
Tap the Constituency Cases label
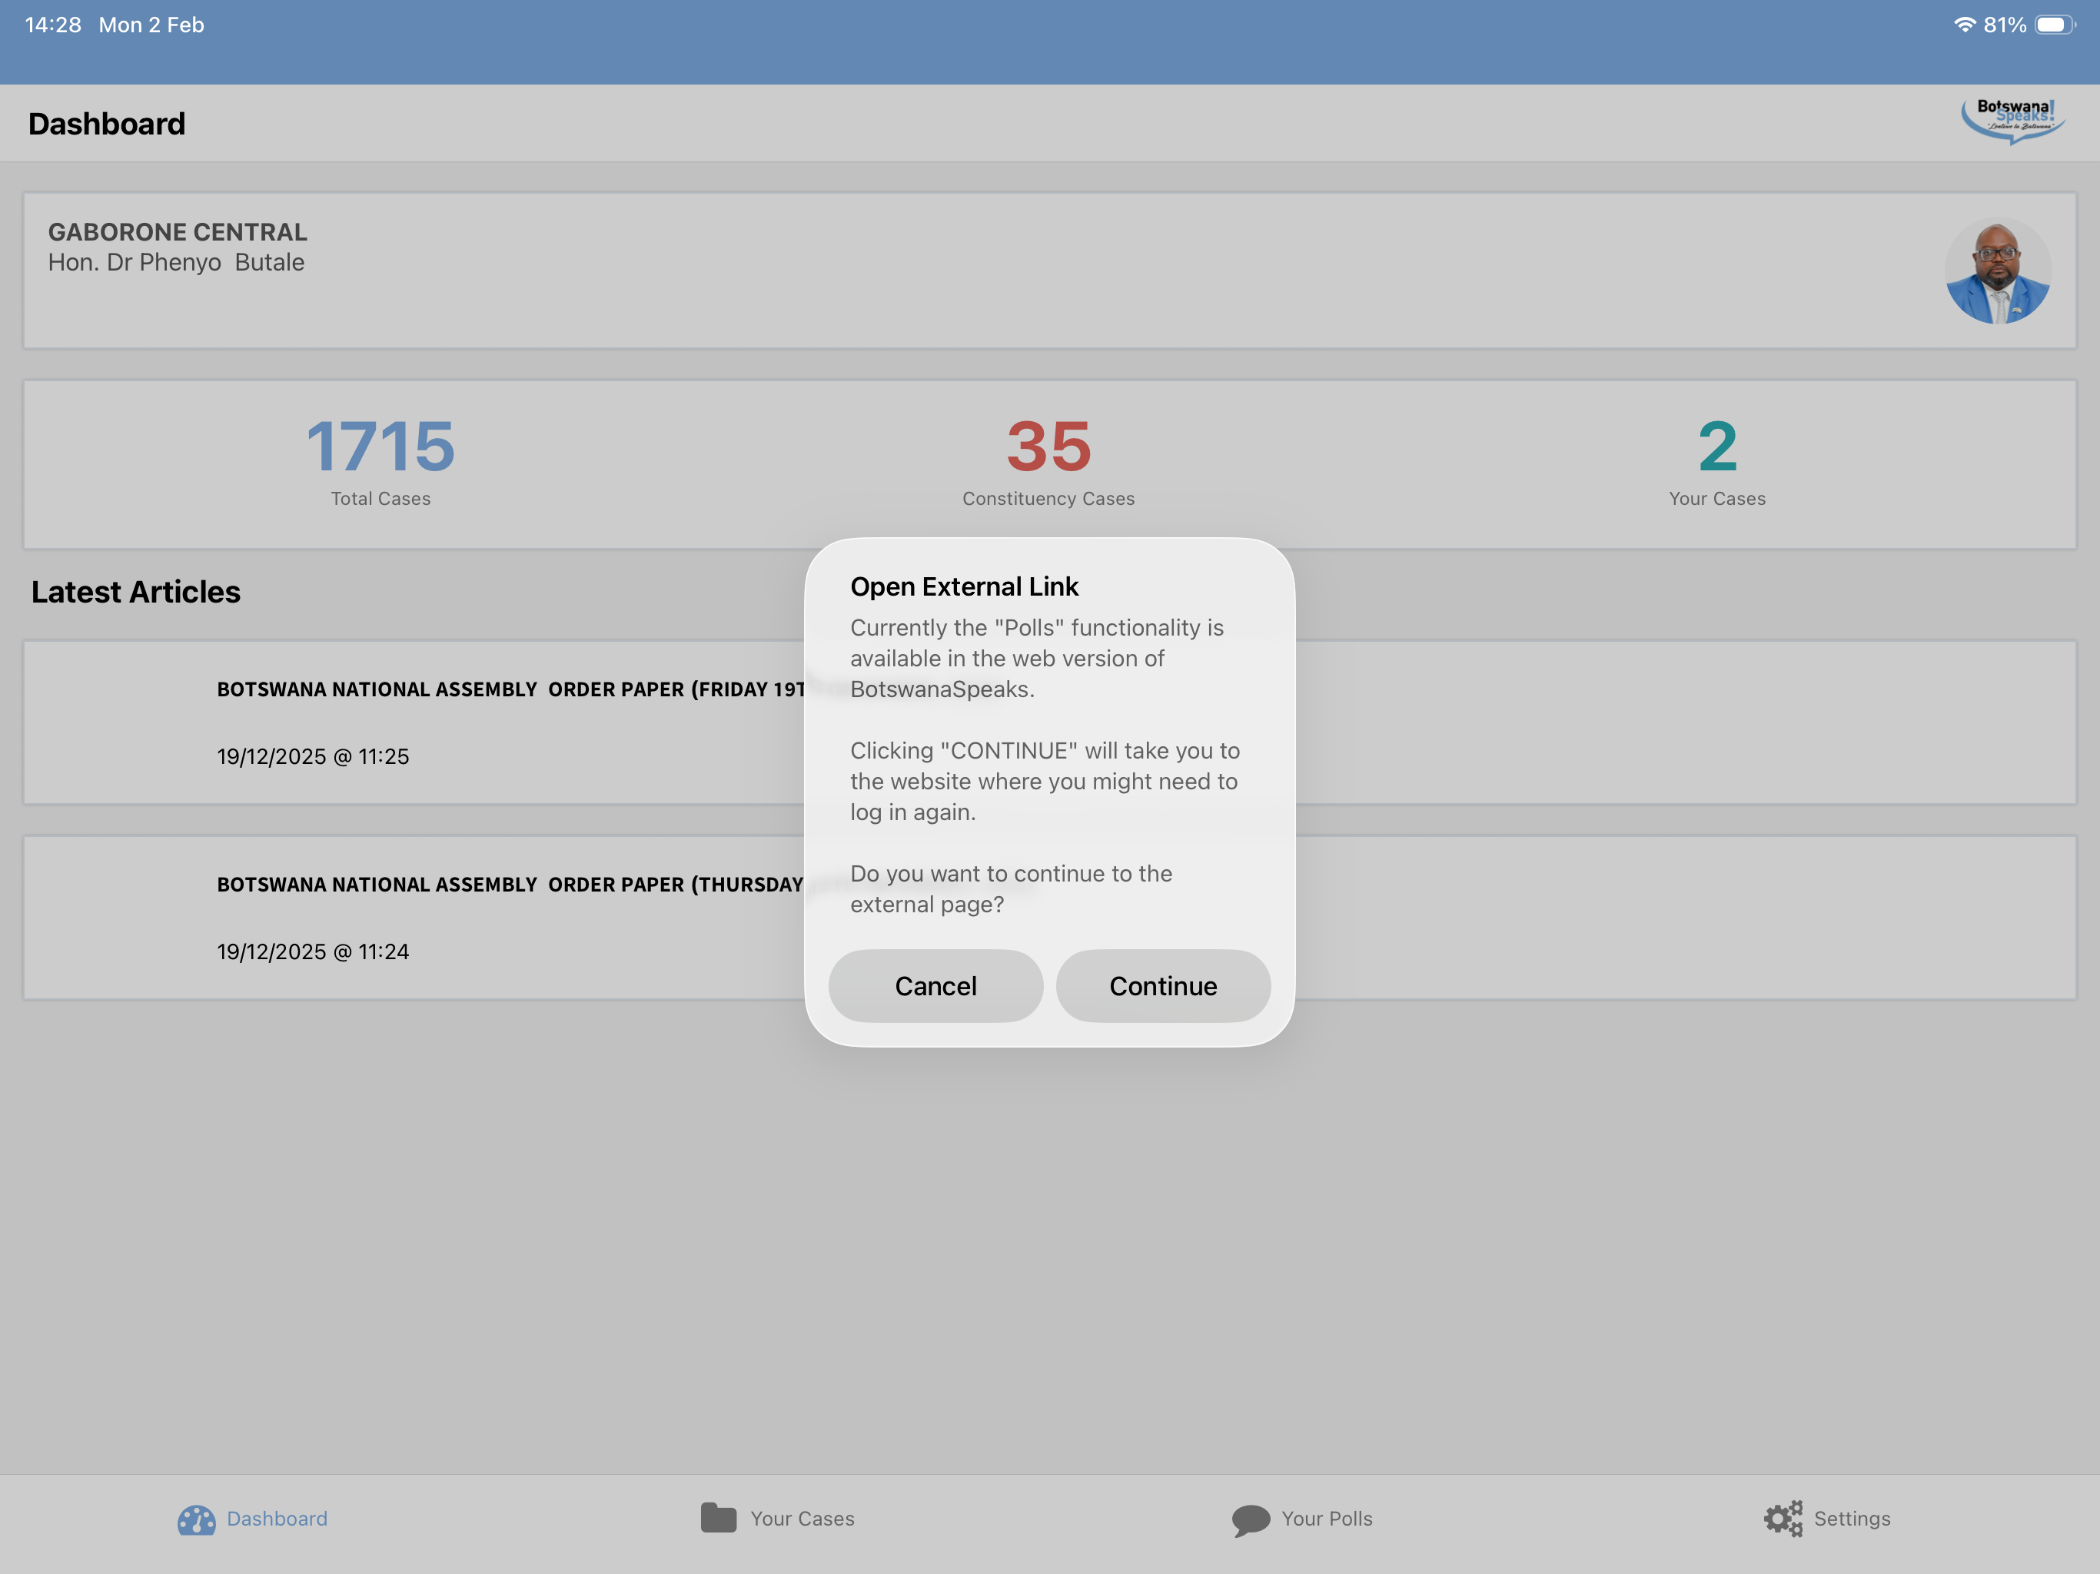click(1049, 498)
